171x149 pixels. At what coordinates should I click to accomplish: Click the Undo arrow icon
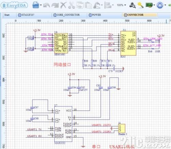[47, 5]
